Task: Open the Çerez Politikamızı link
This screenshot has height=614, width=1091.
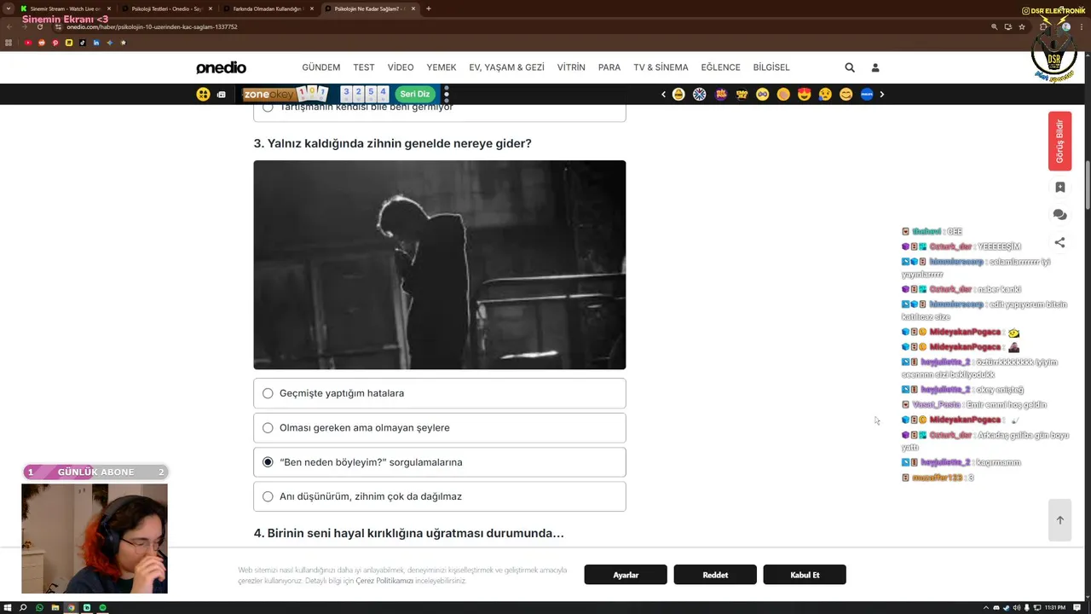Action: (x=384, y=581)
